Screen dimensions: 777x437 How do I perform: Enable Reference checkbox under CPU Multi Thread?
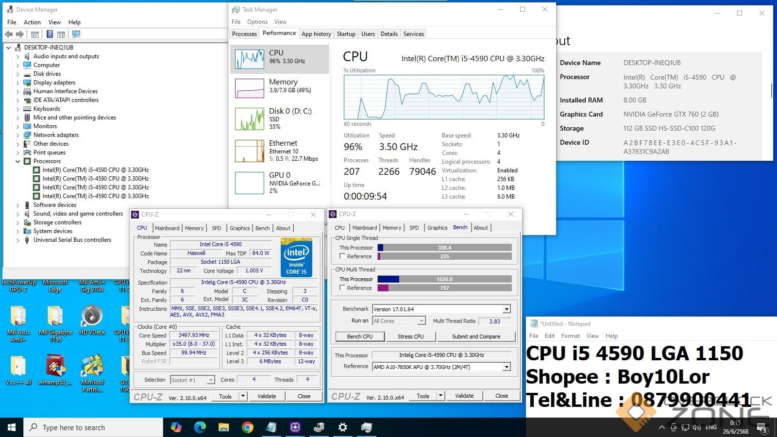(x=342, y=287)
